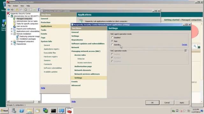Open Repositories section in Network Agent settings
Viewport: 204px width, 114px height.
[77, 40]
